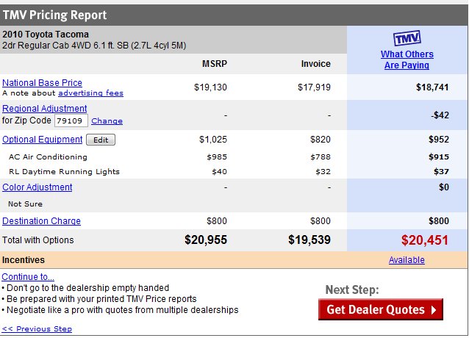Select the $32 running lights invoice
Viewport: 469px width, 338px height.
tap(323, 171)
